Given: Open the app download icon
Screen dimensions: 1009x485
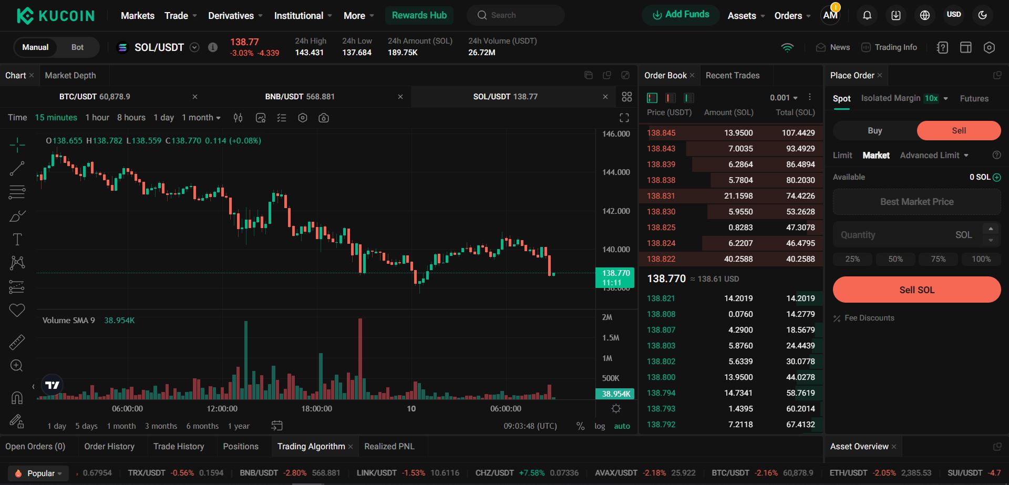Looking at the screenshot, I should click(x=896, y=15).
